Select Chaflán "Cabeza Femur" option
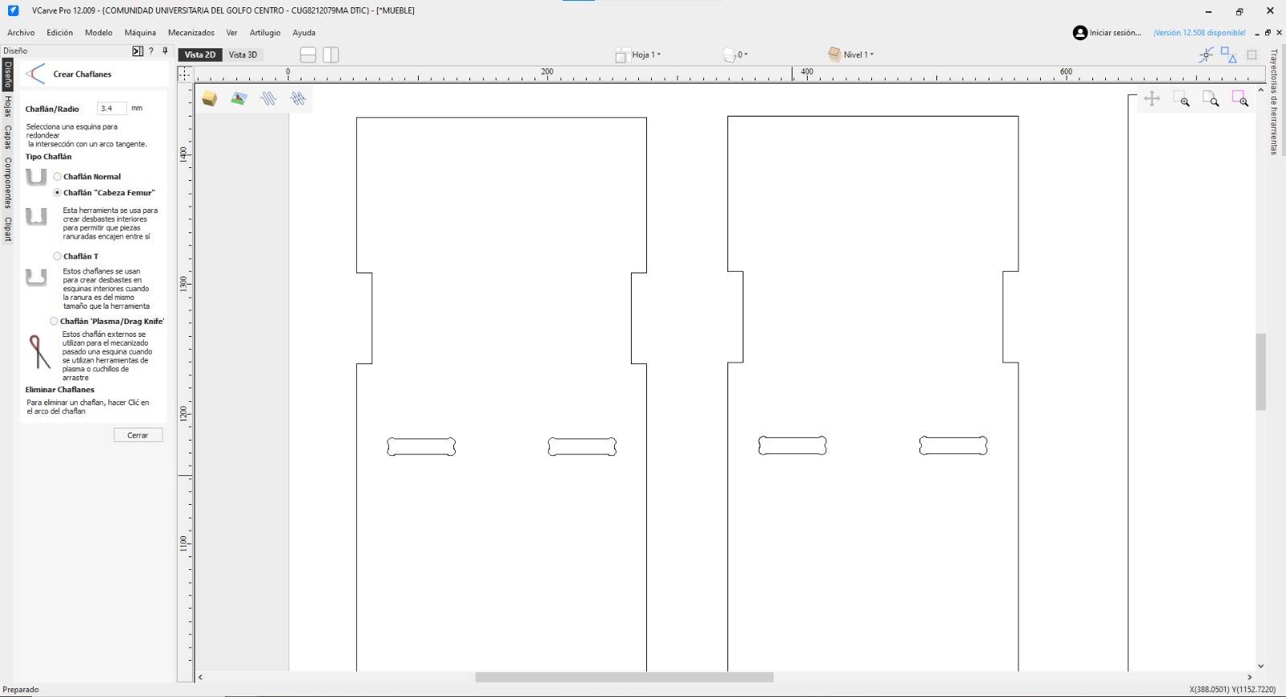This screenshot has height=697, width=1286. [x=57, y=193]
